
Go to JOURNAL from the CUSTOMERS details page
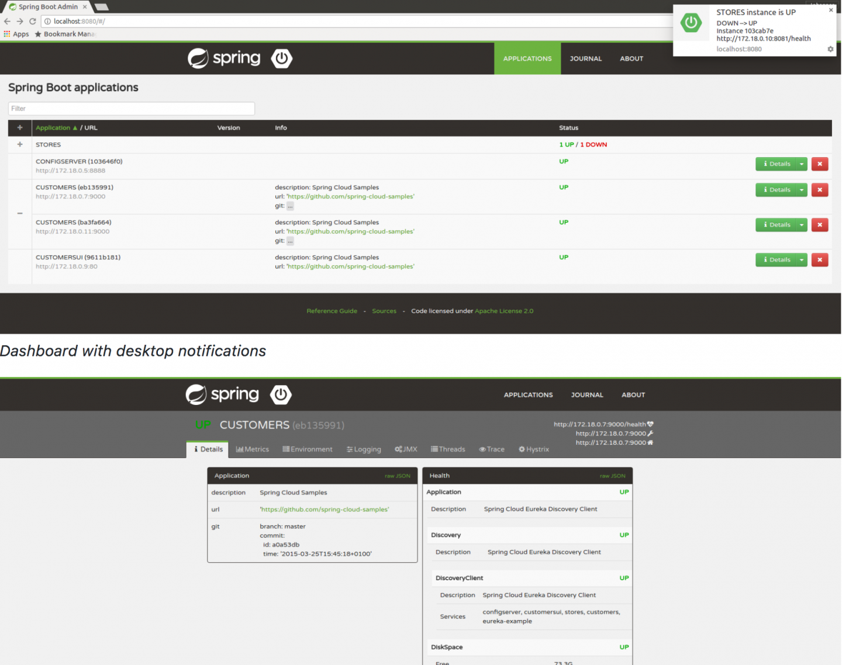pyautogui.click(x=587, y=395)
